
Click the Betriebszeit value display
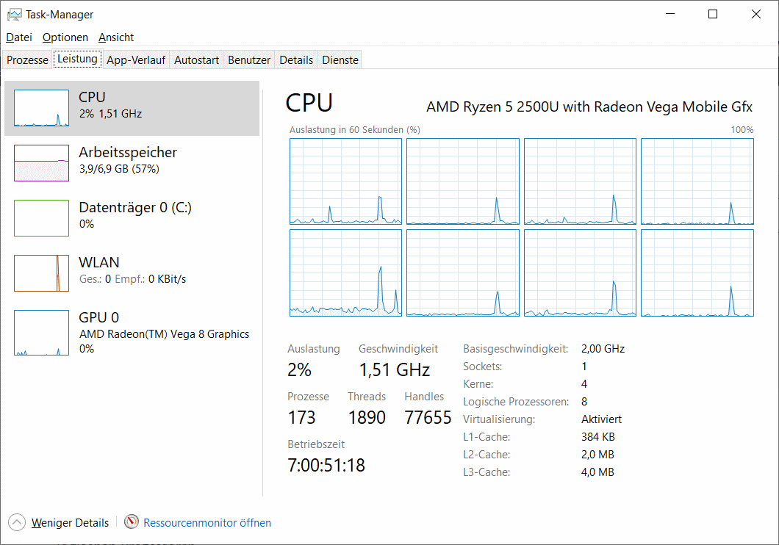point(326,465)
